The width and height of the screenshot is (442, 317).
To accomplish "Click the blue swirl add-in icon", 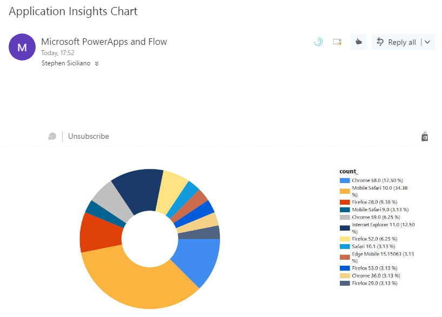I will point(318,42).
